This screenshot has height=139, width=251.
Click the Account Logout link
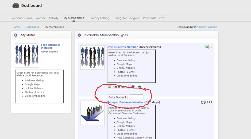206,27
